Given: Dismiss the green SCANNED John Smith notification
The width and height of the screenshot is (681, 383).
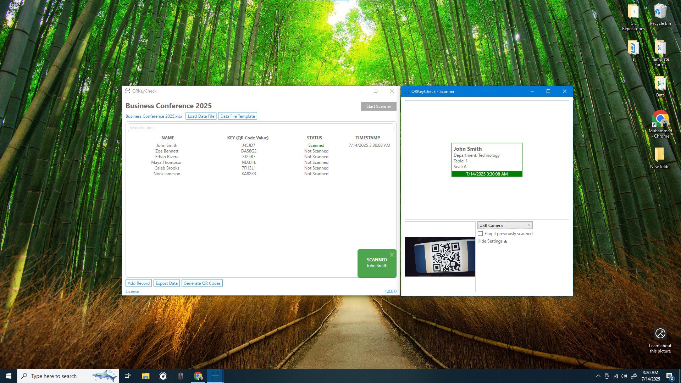Looking at the screenshot, I should 392,255.
